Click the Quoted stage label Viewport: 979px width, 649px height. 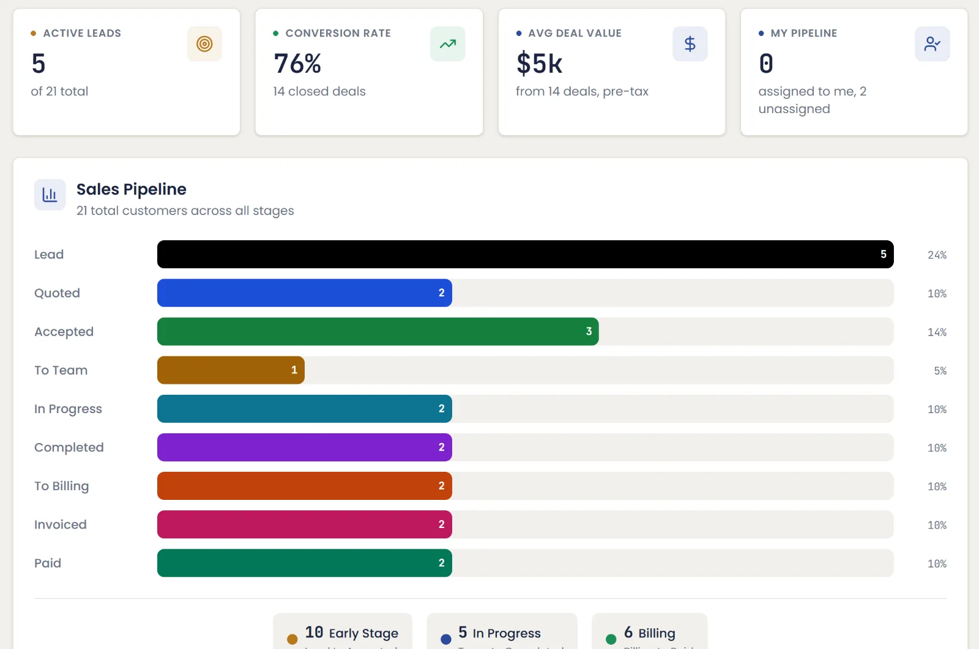tap(57, 293)
